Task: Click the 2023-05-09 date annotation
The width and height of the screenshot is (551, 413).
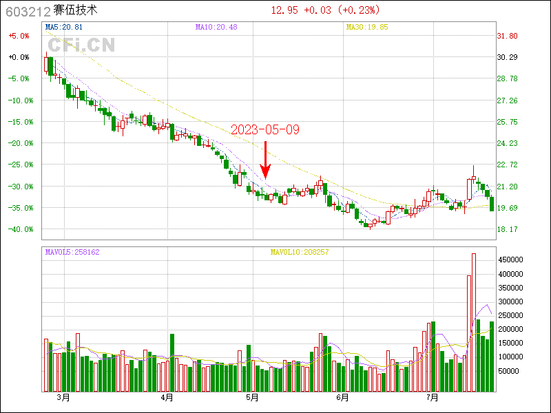Action: pyautogui.click(x=264, y=129)
